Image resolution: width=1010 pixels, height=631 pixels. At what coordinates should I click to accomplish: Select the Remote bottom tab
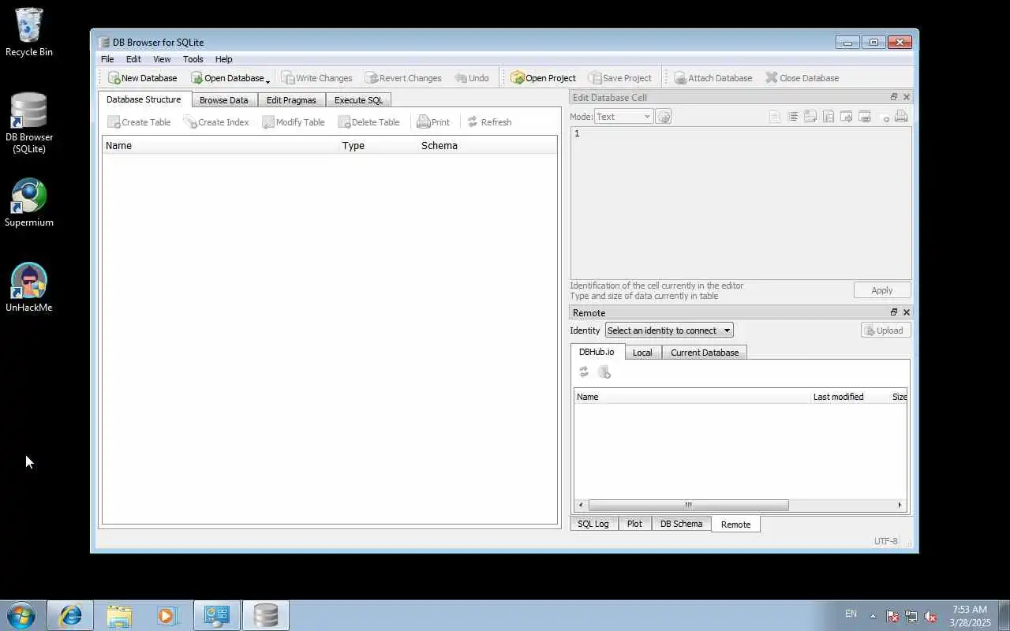tap(735, 525)
